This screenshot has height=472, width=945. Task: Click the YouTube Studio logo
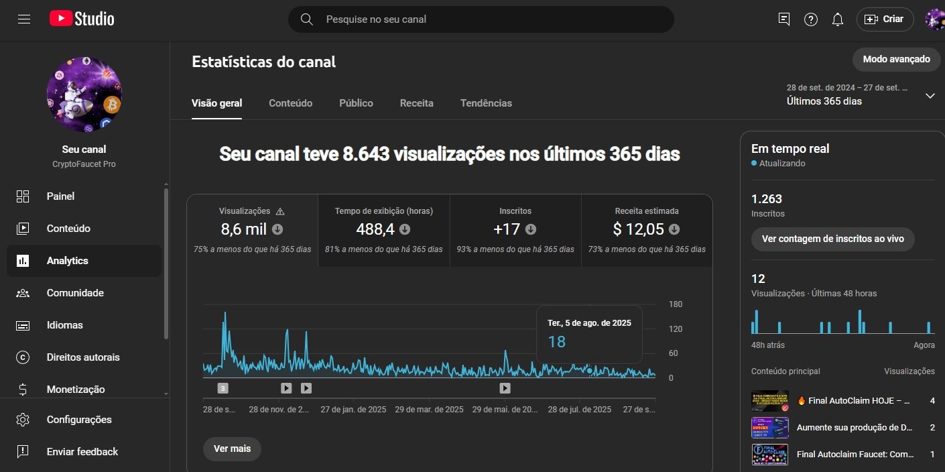82,19
